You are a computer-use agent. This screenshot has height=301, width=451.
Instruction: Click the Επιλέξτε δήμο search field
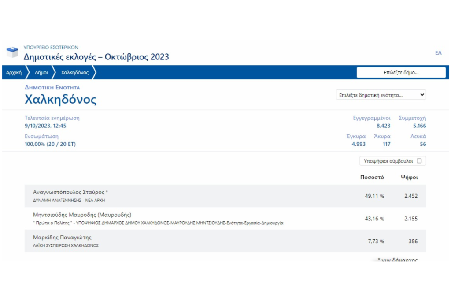coord(401,73)
